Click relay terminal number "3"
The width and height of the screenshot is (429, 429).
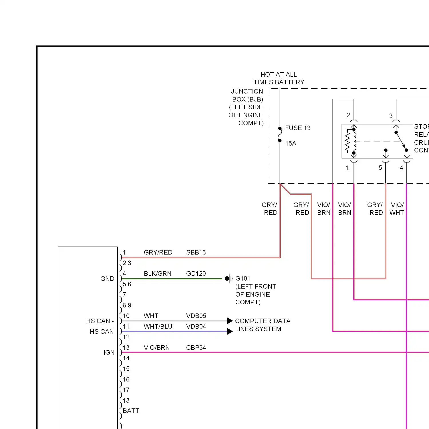pos(391,116)
